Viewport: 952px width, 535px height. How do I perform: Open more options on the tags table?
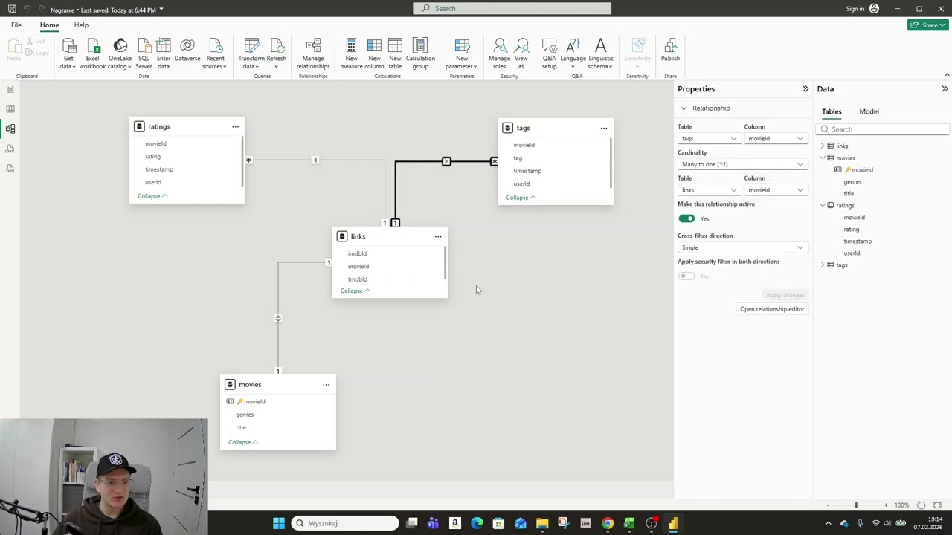(603, 128)
